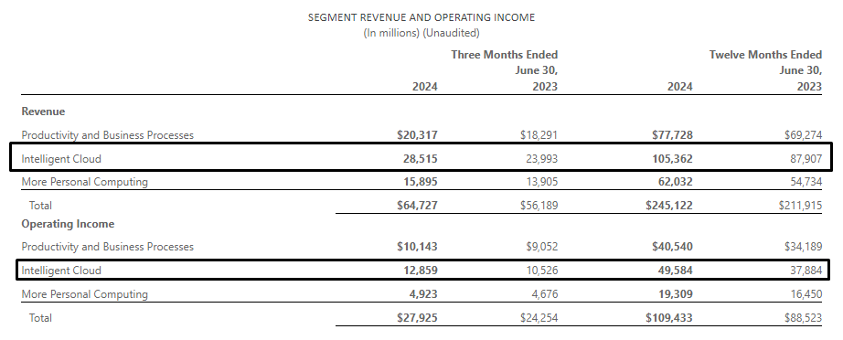This screenshot has height=340, width=843.
Task: Click the Segment Revenue and Operating Income title
Action: pos(421,17)
